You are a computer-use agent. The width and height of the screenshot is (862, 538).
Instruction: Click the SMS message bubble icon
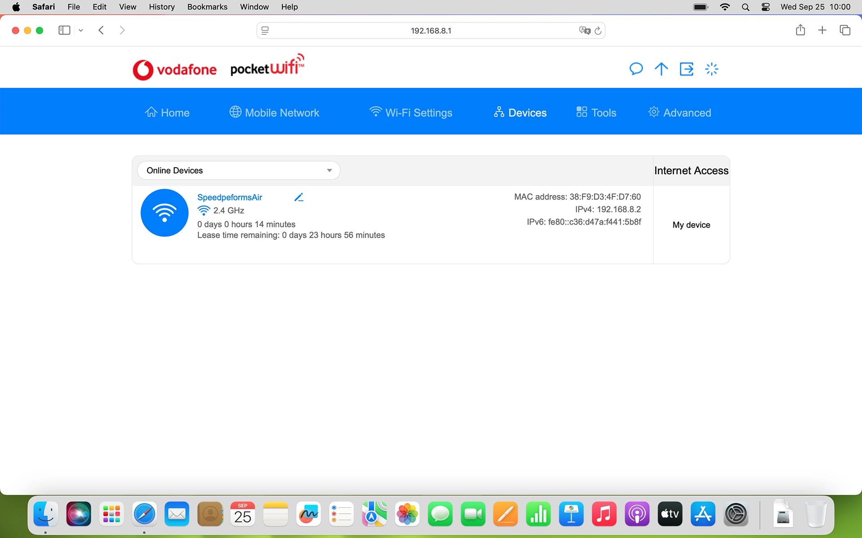636,69
